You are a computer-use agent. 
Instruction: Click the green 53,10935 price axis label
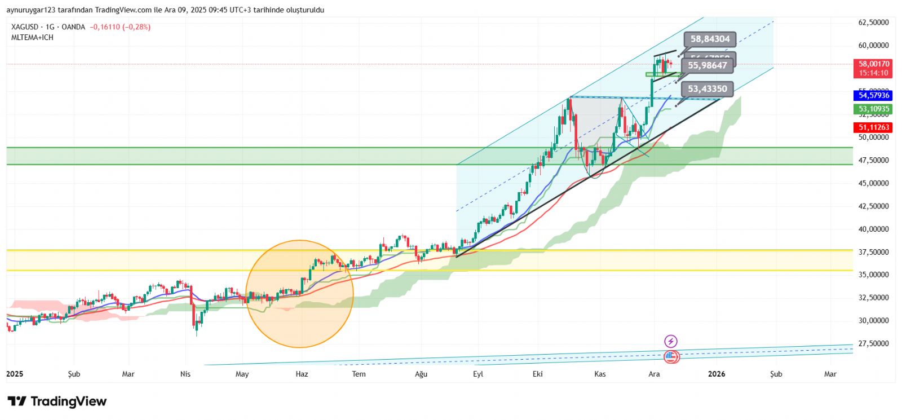[873, 109]
